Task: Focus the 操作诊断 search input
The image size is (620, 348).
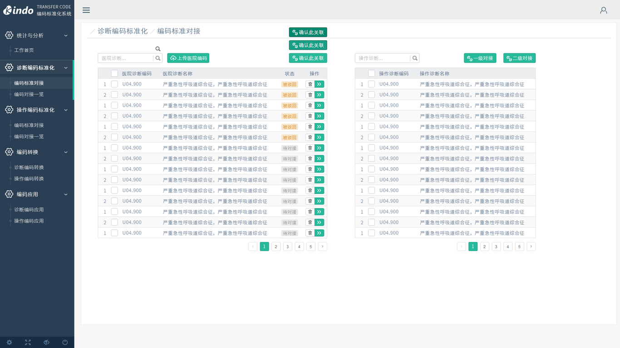Action: 383,58
